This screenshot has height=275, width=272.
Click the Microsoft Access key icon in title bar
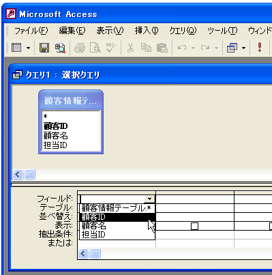click(x=11, y=14)
